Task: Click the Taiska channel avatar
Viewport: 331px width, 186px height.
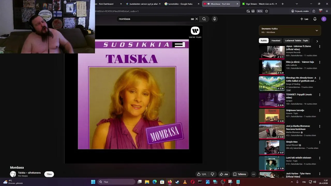Action: pyautogui.click(x=13, y=174)
